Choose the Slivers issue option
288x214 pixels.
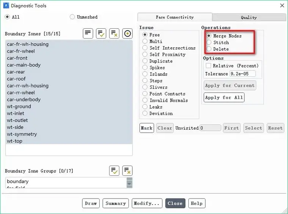pos(145,87)
